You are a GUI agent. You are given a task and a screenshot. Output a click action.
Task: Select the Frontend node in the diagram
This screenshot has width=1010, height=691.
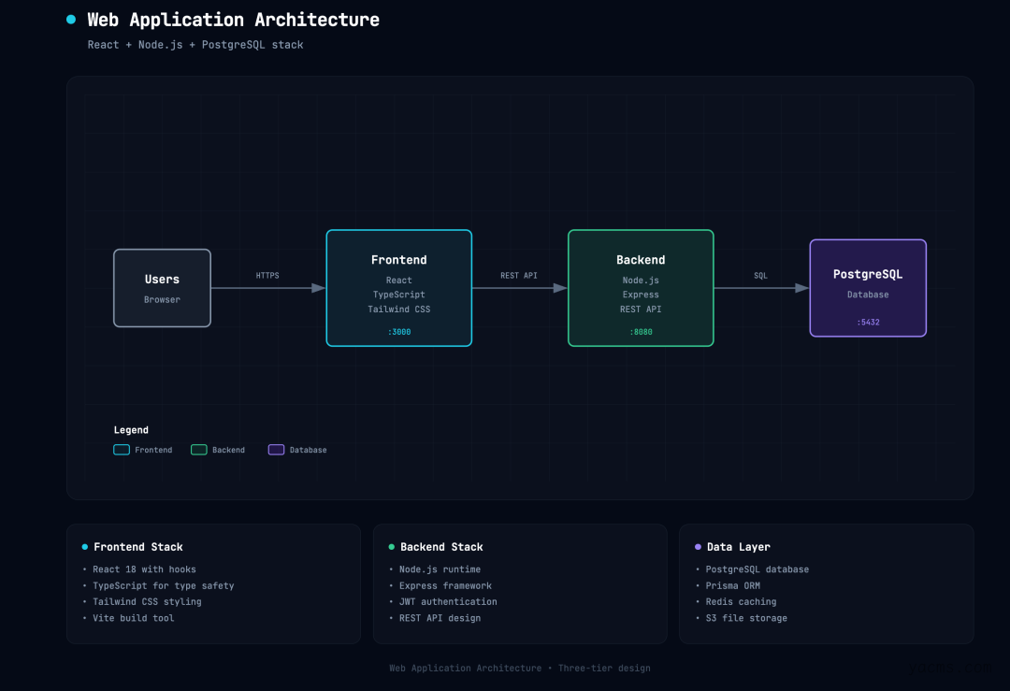pyautogui.click(x=399, y=288)
